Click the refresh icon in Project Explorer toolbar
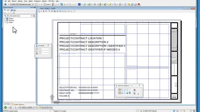The width and height of the screenshot is (200, 112). click(14, 13)
